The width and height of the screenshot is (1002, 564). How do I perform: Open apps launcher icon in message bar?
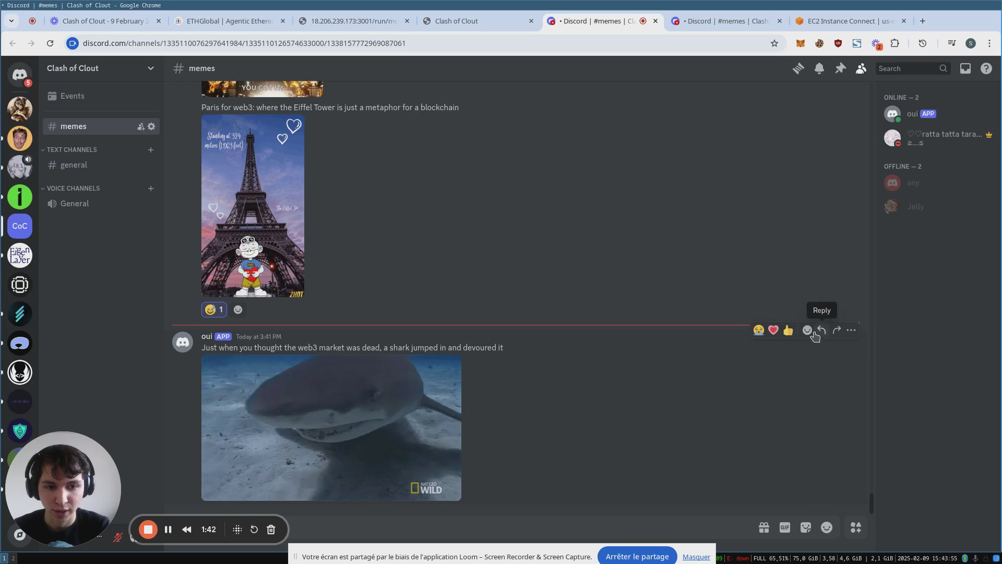856,528
